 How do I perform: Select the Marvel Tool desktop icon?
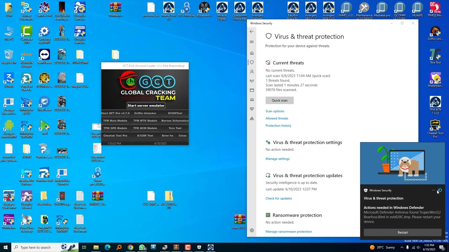168,11
